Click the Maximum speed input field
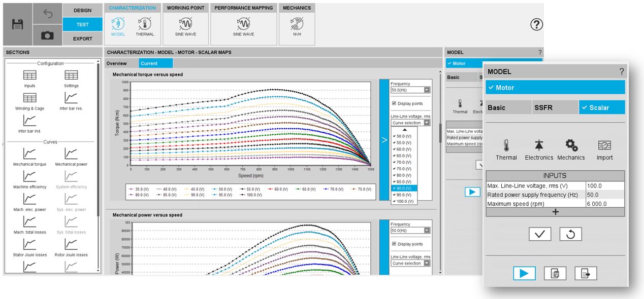Screen dimensions: 644x299 (x=604, y=203)
